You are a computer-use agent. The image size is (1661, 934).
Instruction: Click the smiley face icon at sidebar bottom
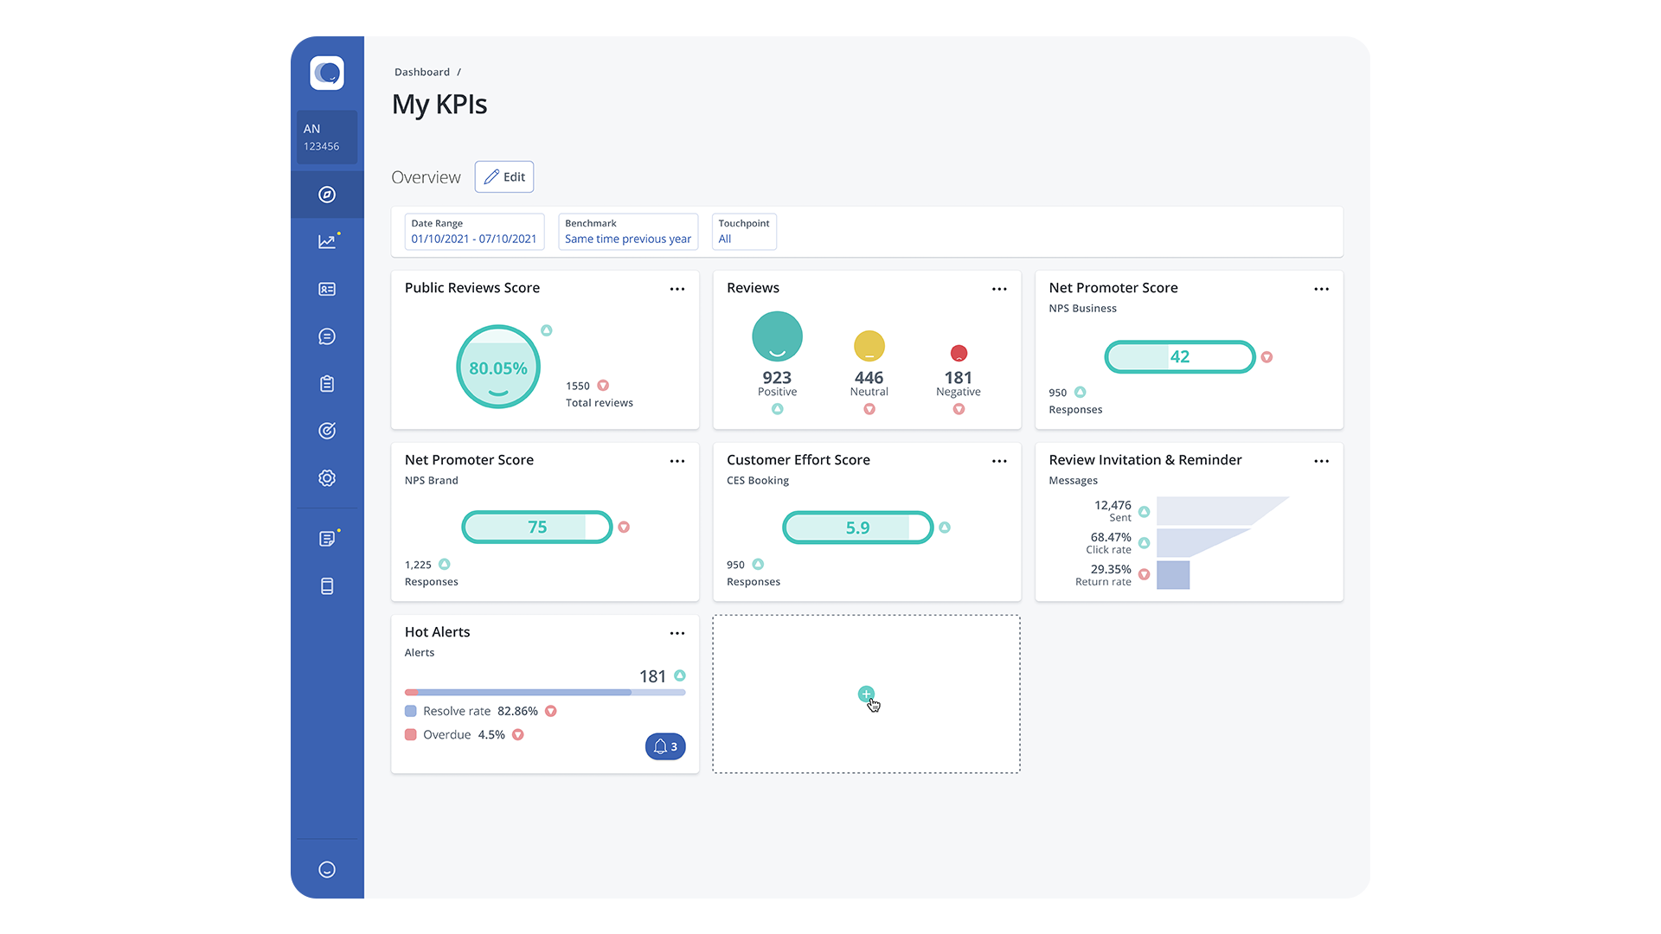pos(327,870)
